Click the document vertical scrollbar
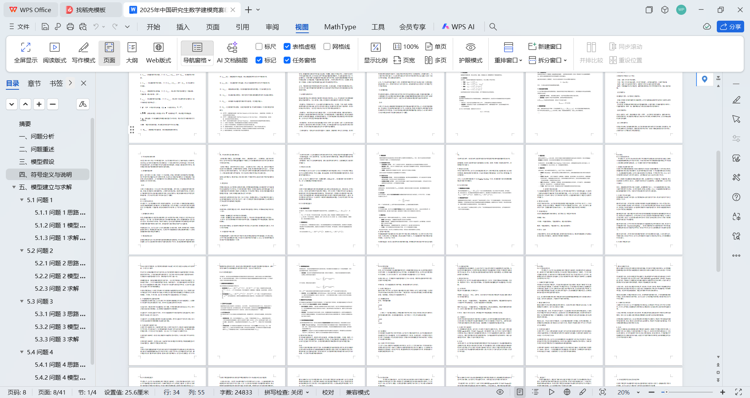The height and width of the screenshot is (398, 750). [718, 211]
